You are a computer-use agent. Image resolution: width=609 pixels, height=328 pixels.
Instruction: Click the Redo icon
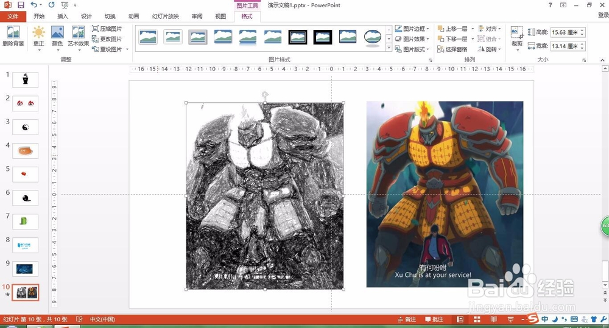pyautogui.click(x=52, y=5)
